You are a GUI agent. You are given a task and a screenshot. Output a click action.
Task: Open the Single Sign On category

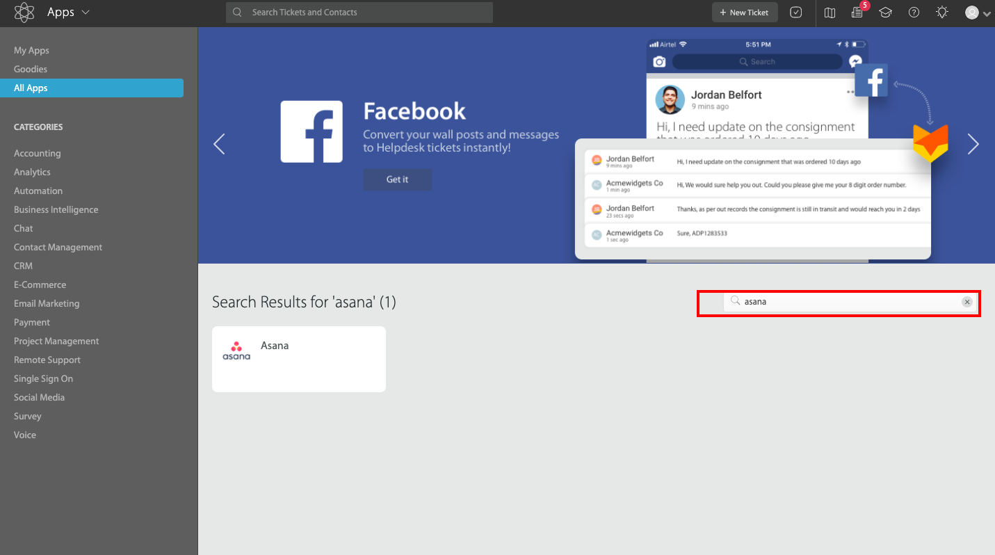click(x=43, y=378)
